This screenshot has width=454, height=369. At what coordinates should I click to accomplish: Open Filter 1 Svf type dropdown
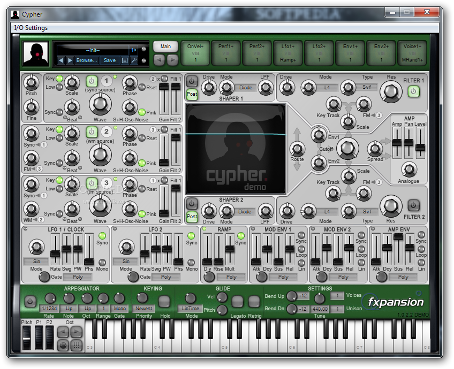[367, 87]
